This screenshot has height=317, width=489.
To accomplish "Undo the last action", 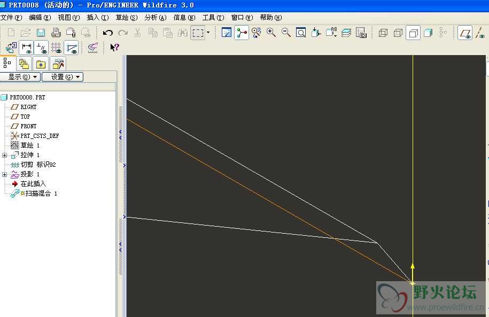I will click(x=108, y=33).
